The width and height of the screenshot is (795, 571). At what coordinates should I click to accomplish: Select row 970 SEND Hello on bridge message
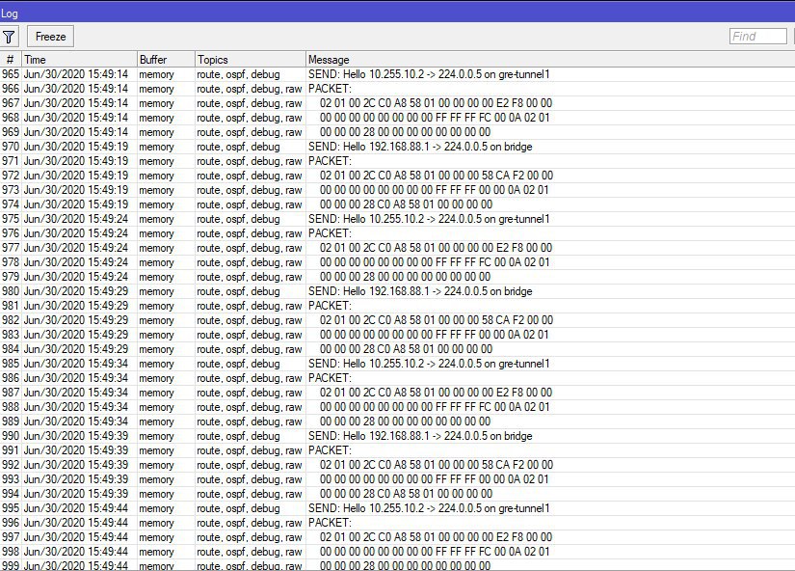coord(420,147)
